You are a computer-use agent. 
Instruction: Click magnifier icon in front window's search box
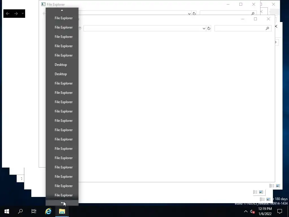(267, 29)
